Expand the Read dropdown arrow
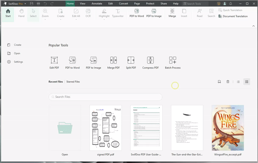Image resolution: width=258 pixels, height=163 pixels. click(x=199, y=20)
